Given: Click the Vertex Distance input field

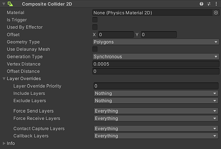Looking at the screenshot, I should pos(155,64).
